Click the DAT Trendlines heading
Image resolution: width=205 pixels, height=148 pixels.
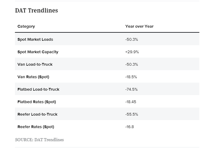click(x=36, y=10)
